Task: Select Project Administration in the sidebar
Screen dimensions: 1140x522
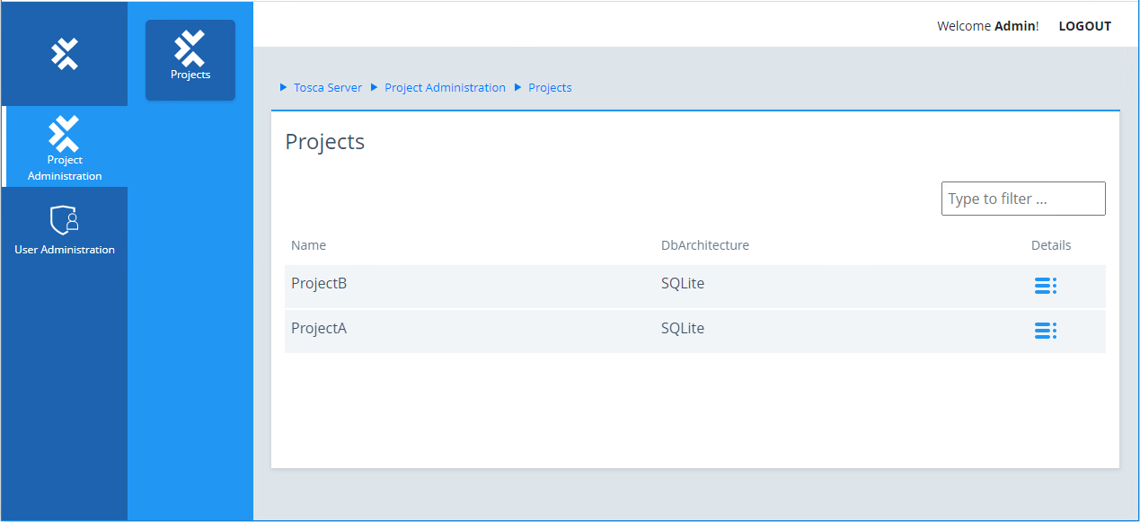Action: (65, 147)
